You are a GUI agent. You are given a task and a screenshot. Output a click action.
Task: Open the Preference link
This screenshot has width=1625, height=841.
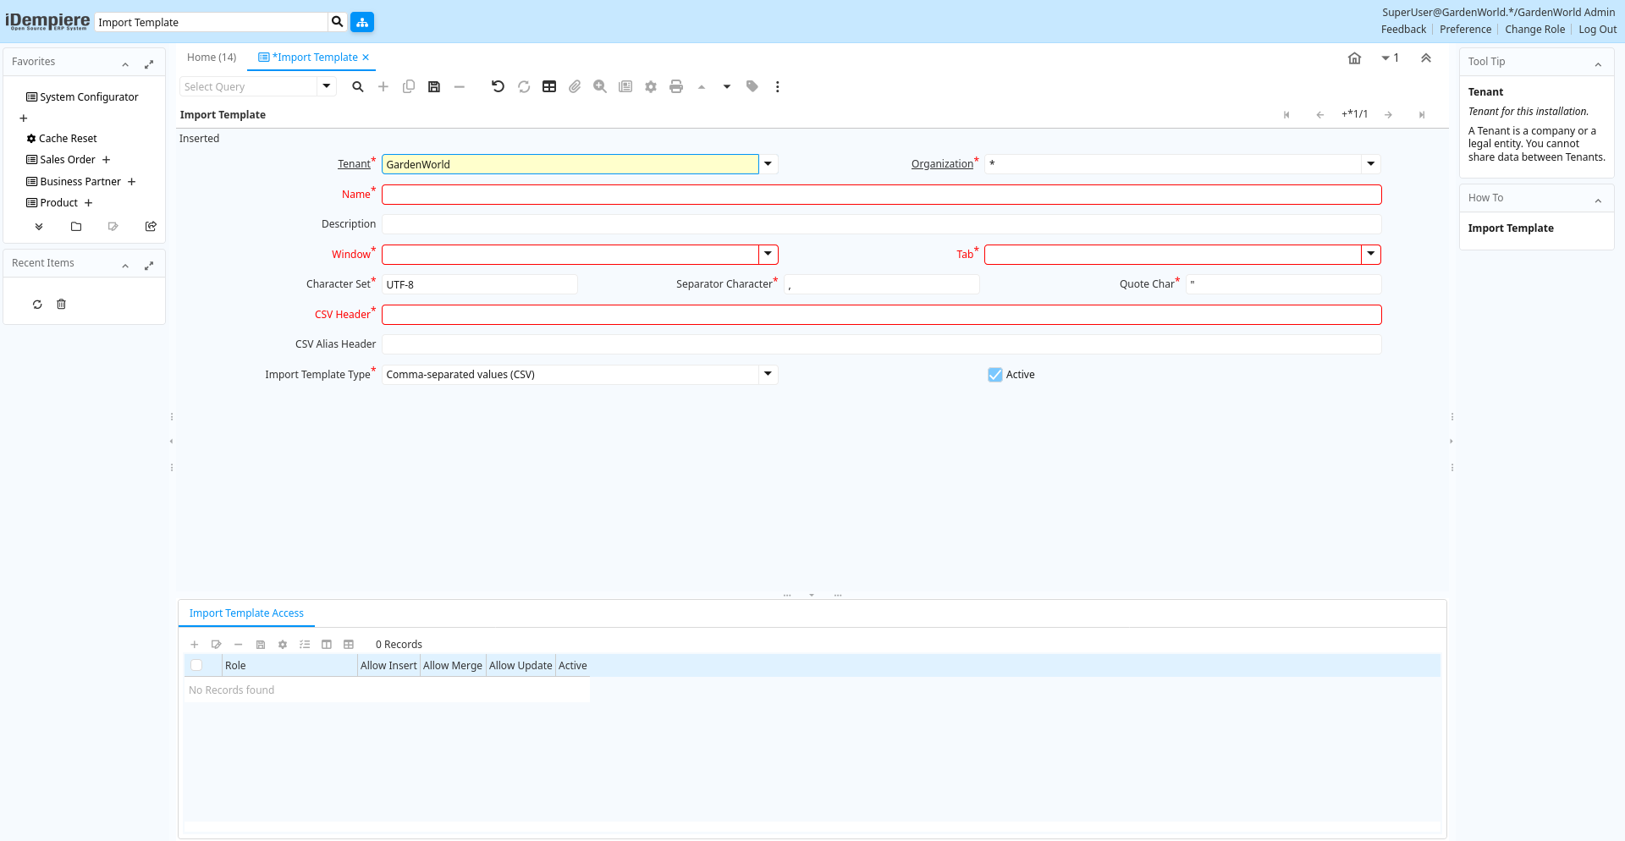[1465, 30]
